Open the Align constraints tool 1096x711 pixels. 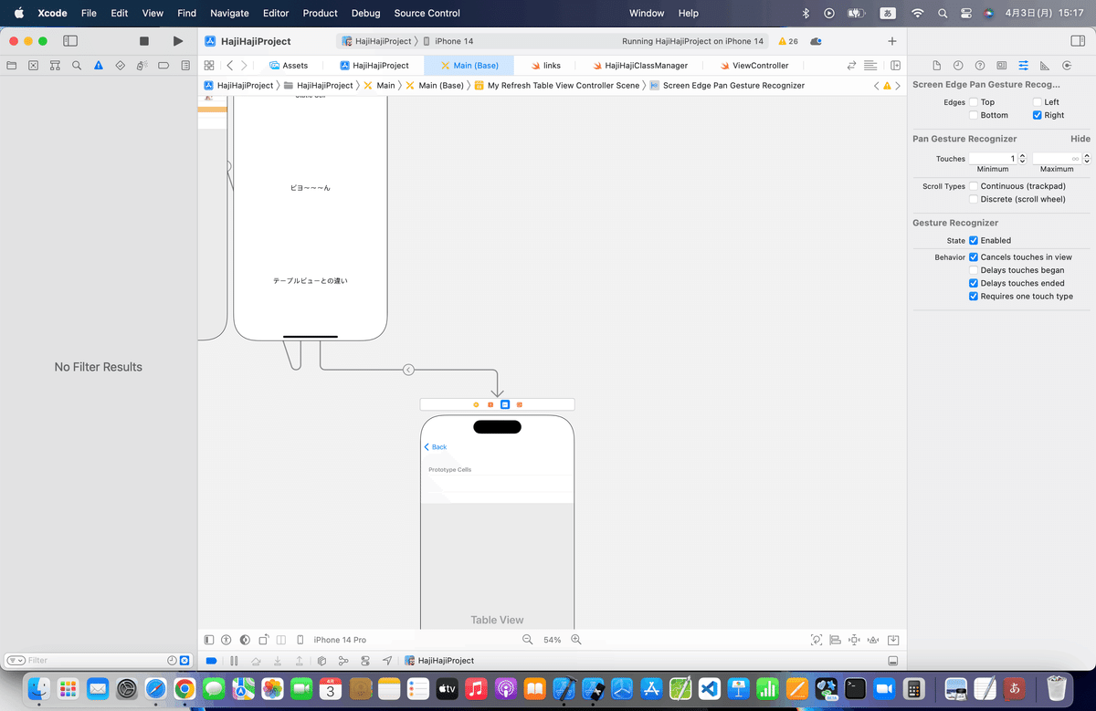[x=835, y=640]
